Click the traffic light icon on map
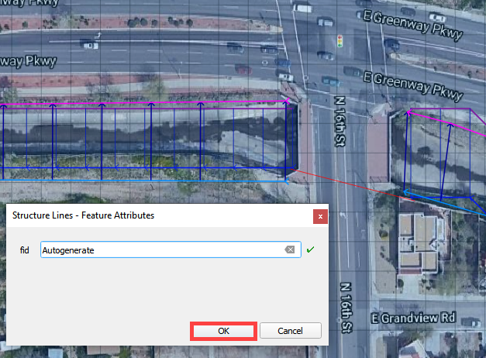The image size is (486, 358). (340, 41)
